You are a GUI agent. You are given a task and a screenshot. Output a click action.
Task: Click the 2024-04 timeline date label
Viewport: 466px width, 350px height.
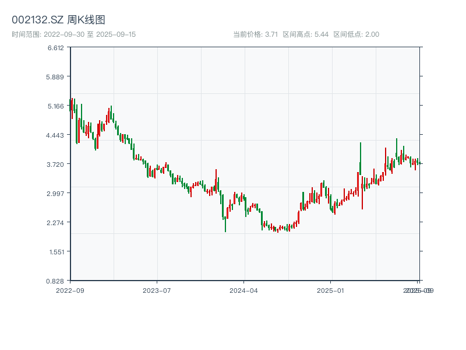click(244, 290)
